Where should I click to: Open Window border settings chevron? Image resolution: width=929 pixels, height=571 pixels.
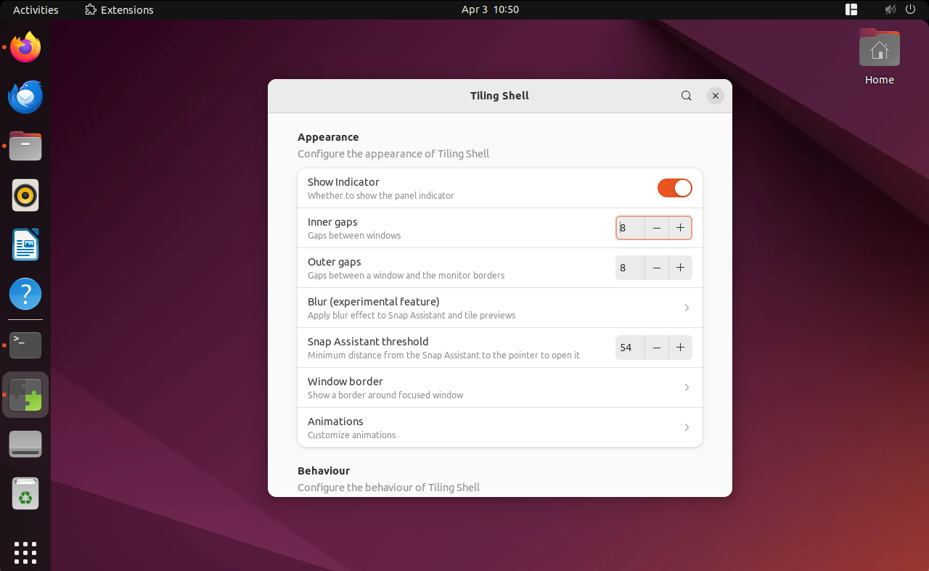tap(687, 387)
